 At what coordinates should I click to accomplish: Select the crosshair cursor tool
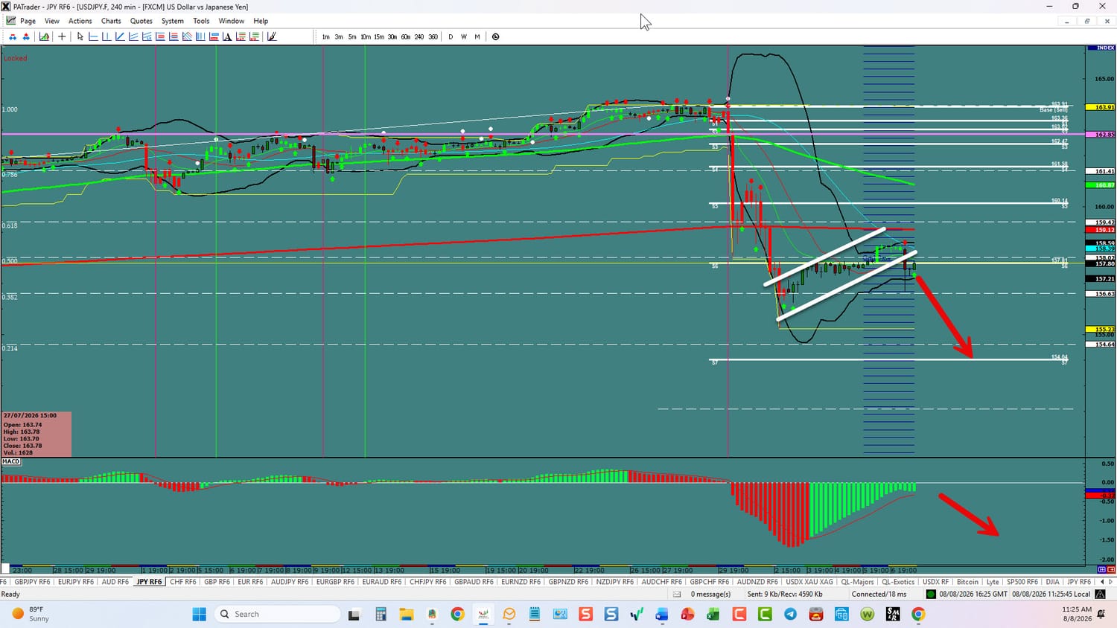(62, 36)
